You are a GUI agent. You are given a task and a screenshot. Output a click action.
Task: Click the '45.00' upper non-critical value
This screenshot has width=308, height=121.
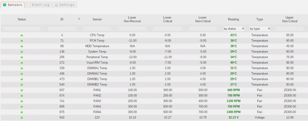pyautogui.click(x=290, y=46)
